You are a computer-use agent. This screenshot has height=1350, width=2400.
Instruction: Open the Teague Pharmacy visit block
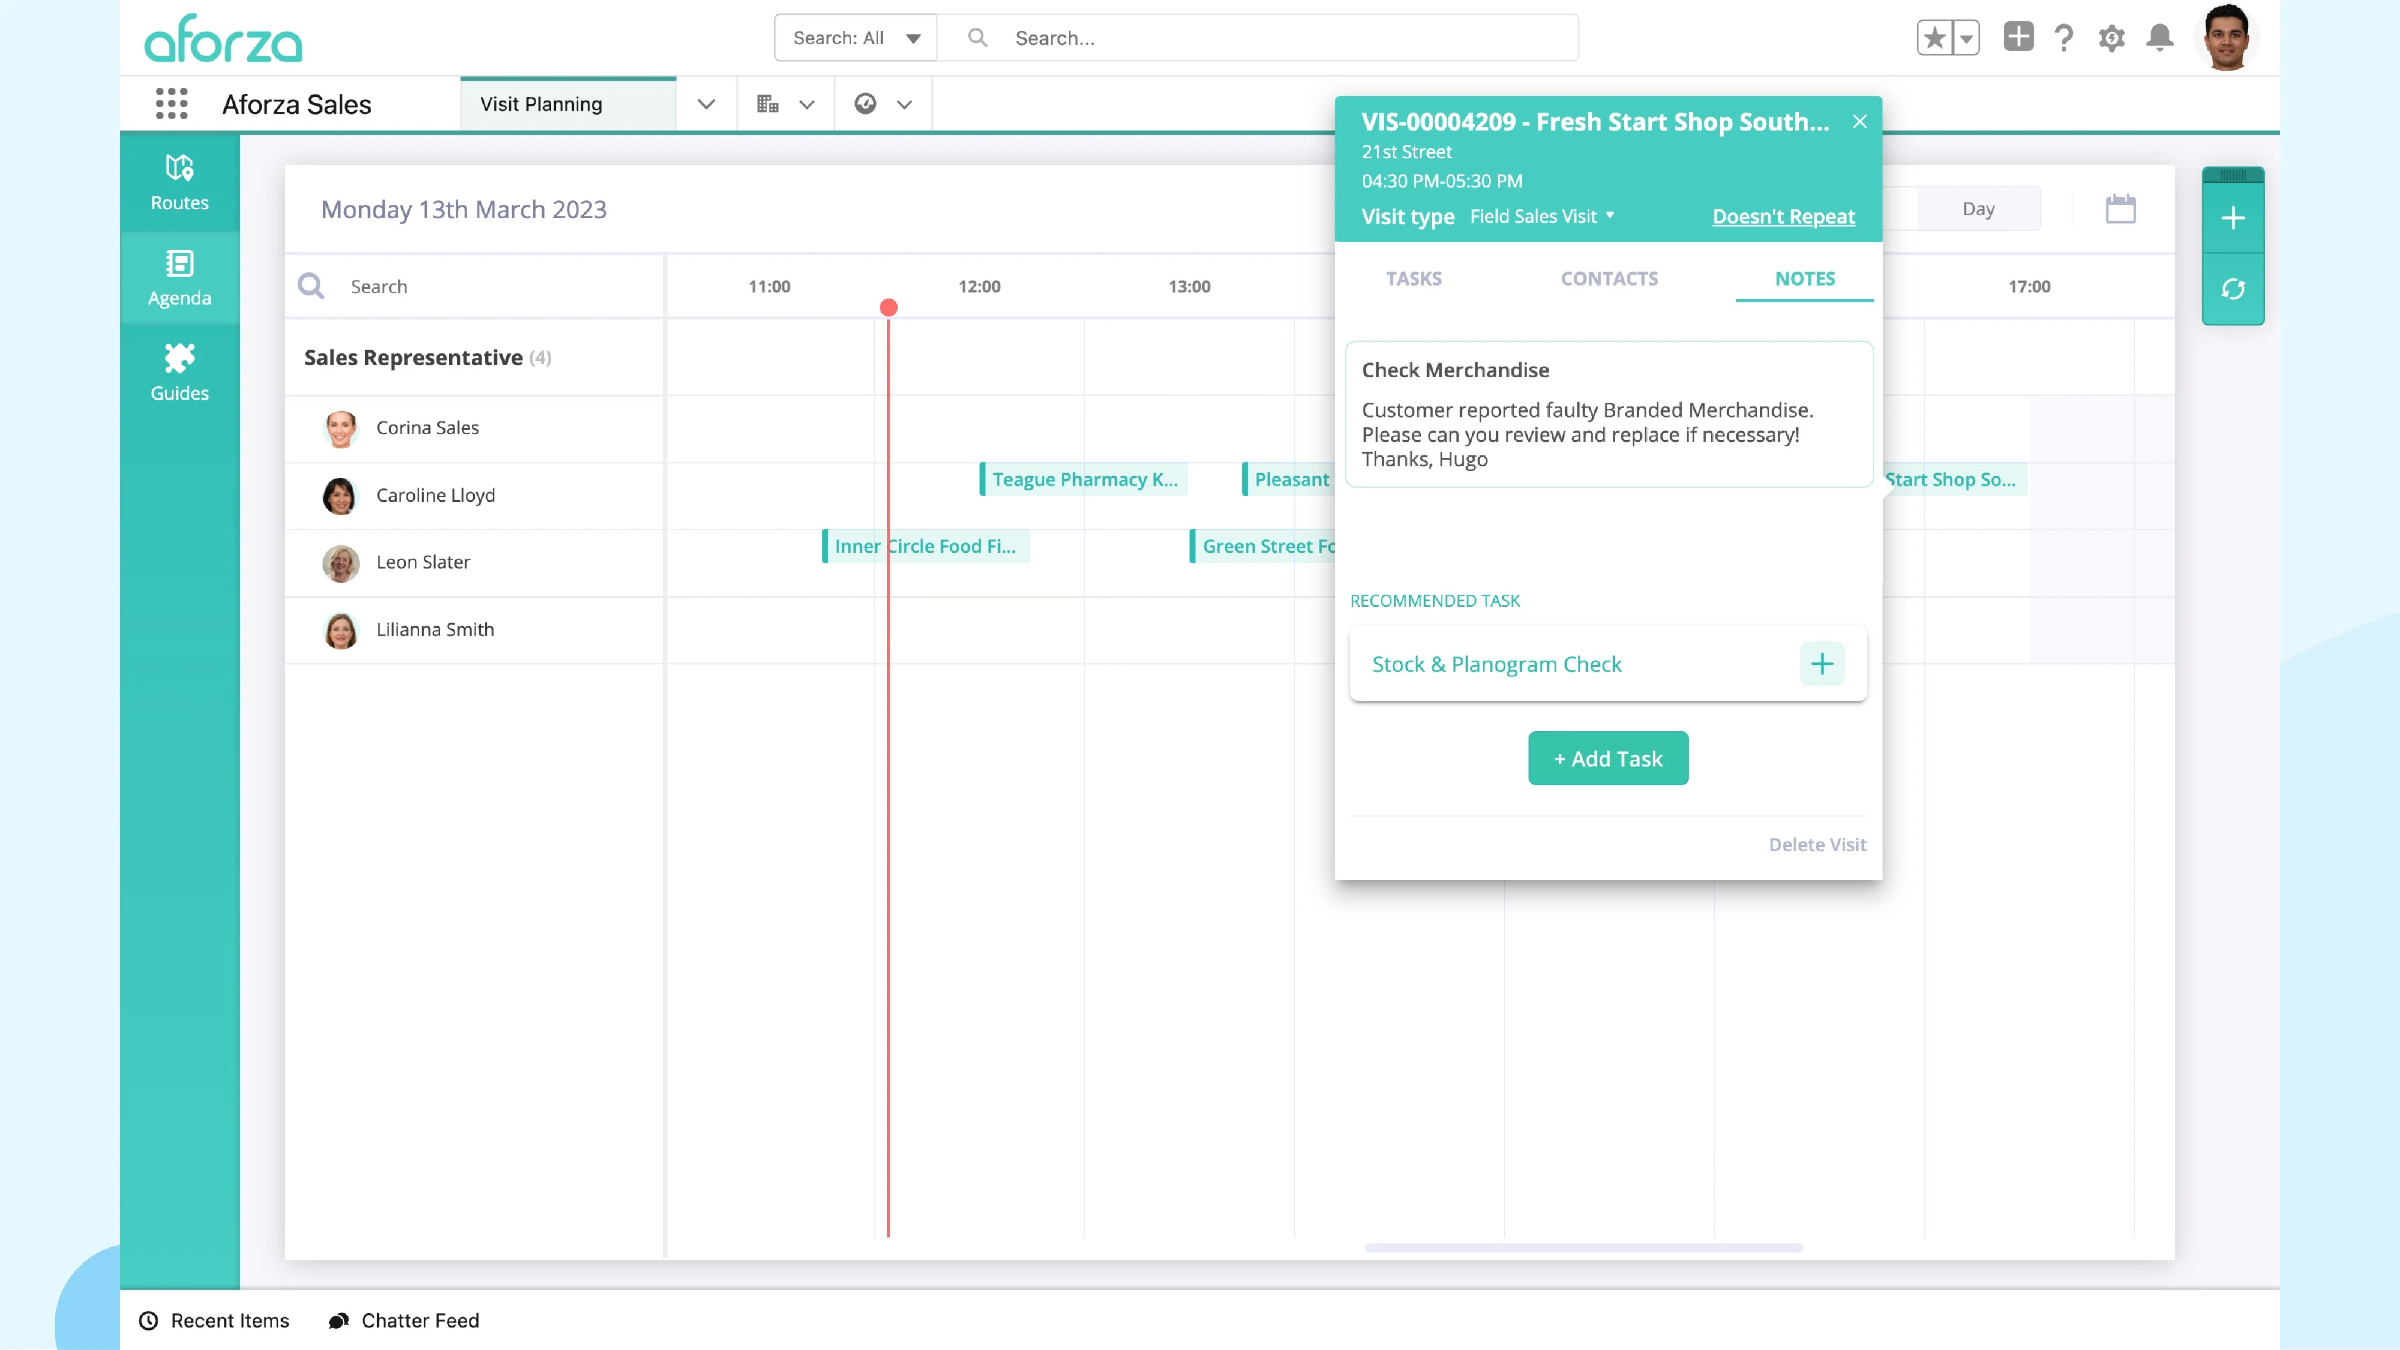pyautogui.click(x=1084, y=479)
